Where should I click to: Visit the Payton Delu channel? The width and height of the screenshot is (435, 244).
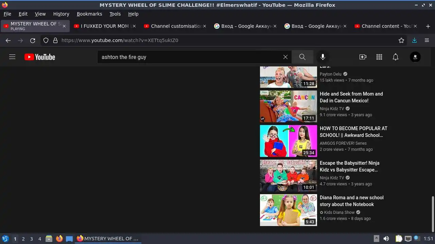tap(331, 74)
